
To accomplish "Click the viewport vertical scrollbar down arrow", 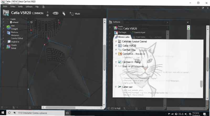I will [x=104, y=105].
